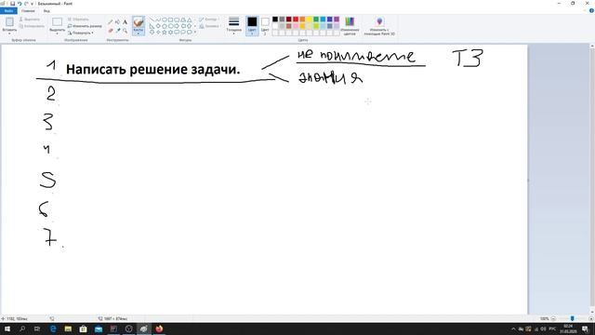Click the Crop image button
Screen dimensions: 595x335
(x=78, y=19)
